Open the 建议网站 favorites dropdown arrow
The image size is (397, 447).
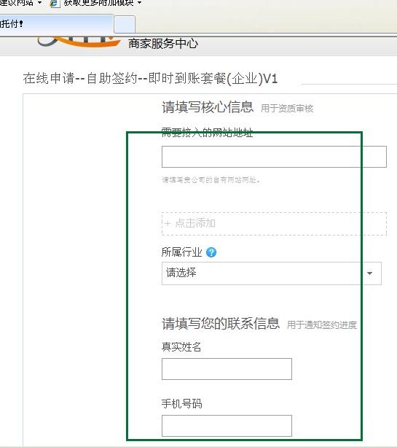click(x=39, y=3)
